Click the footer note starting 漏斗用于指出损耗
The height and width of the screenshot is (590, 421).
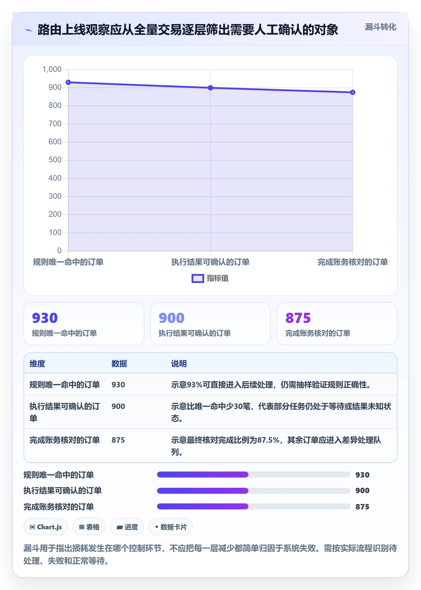pyautogui.click(x=210, y=555)
